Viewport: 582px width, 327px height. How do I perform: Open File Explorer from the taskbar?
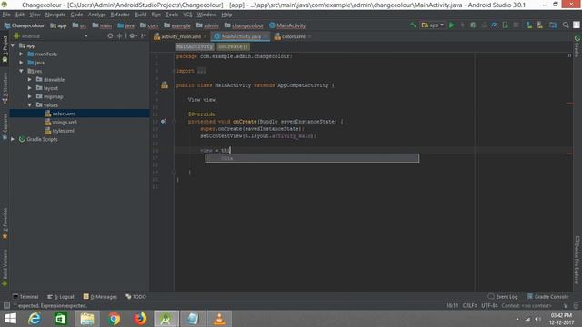click(x=87, y=319)
